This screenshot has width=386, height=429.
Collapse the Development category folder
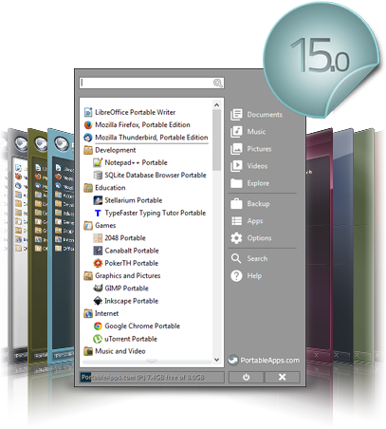tap(88, 150)
